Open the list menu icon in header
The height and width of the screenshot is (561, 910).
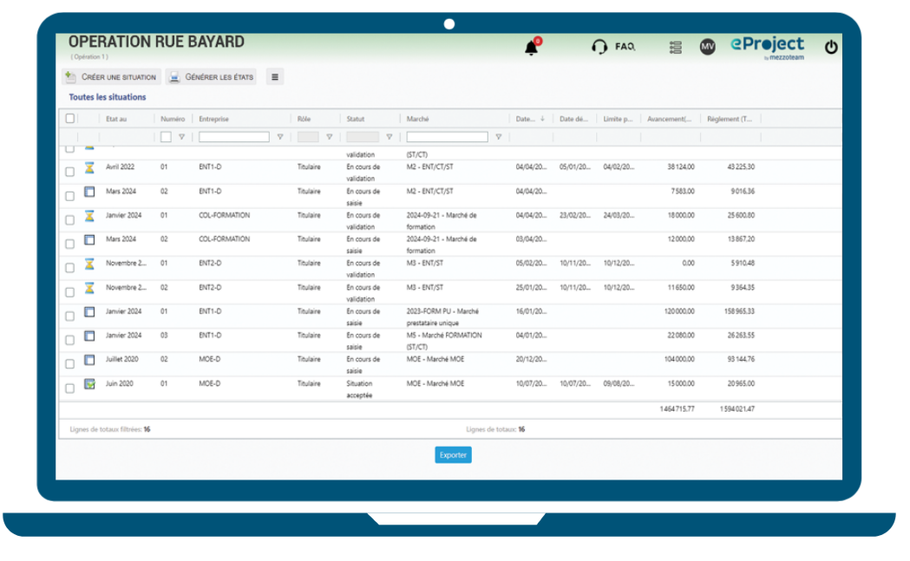coord(676,47)
